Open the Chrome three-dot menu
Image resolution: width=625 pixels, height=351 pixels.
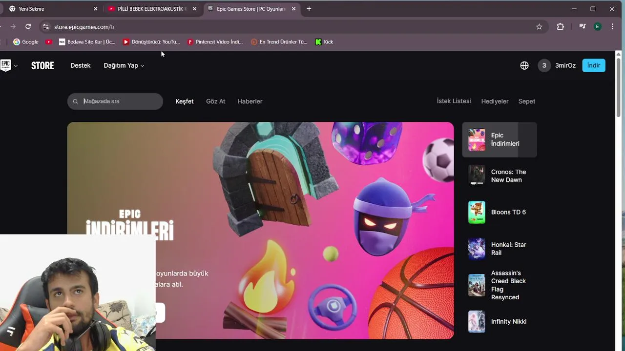(612, 27)
